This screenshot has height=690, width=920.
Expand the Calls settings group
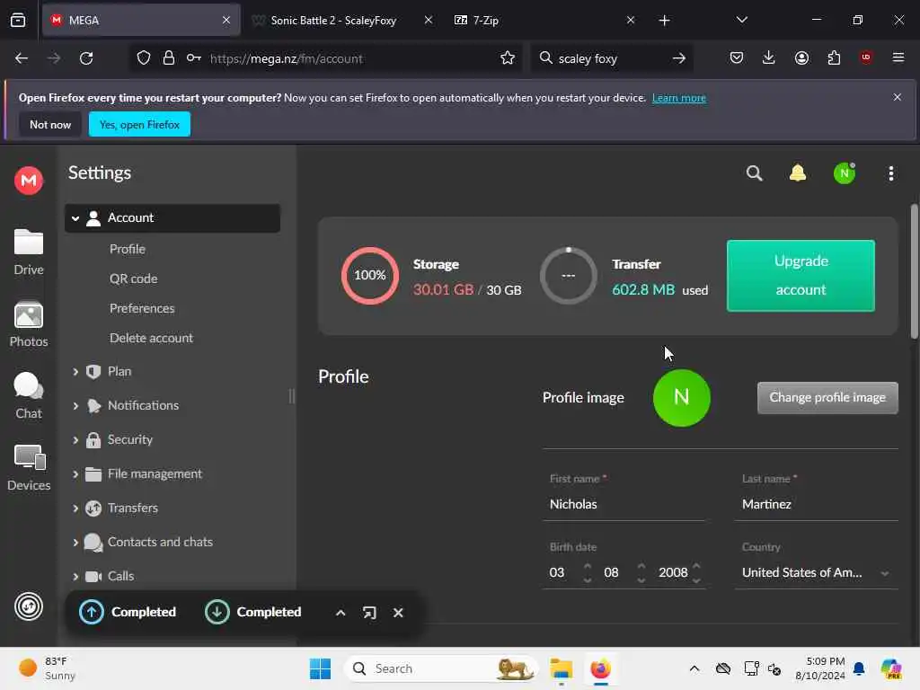coord(75,576)
